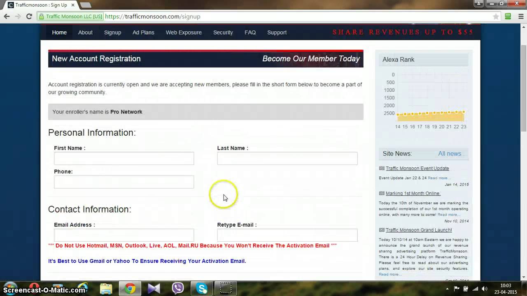Open Traffic Monsoon Event Update article
This screenshot has width=527, height=296.
417,168
